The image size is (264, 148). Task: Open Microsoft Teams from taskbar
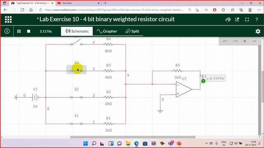(171, 143)
